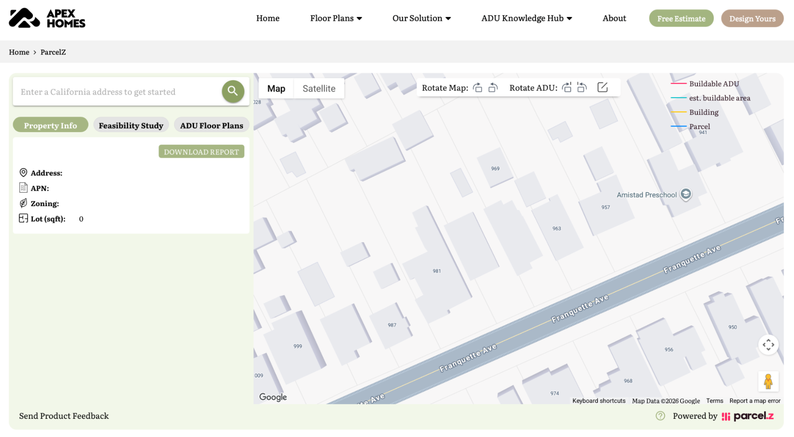
Task: Click the Zoning leaf icon
Action: click(23, 203)
